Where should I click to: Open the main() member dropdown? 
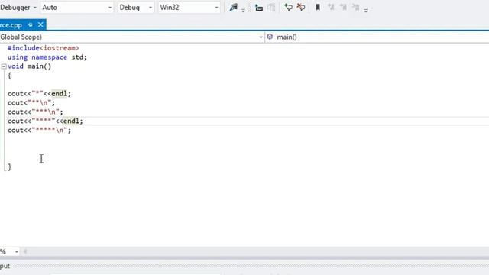point(377,37)
